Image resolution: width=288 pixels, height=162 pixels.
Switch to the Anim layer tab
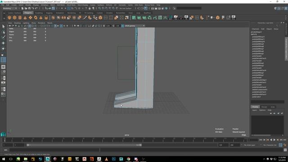pyautogui.click(x=273, y=107)
